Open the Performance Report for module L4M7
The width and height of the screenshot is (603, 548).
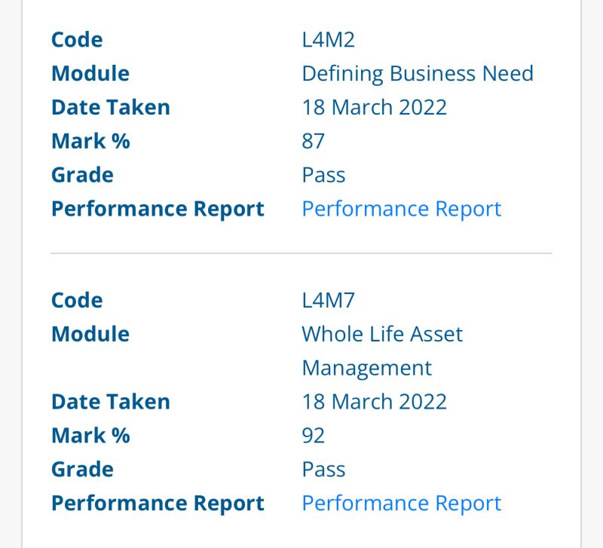[x=401, y=503]
